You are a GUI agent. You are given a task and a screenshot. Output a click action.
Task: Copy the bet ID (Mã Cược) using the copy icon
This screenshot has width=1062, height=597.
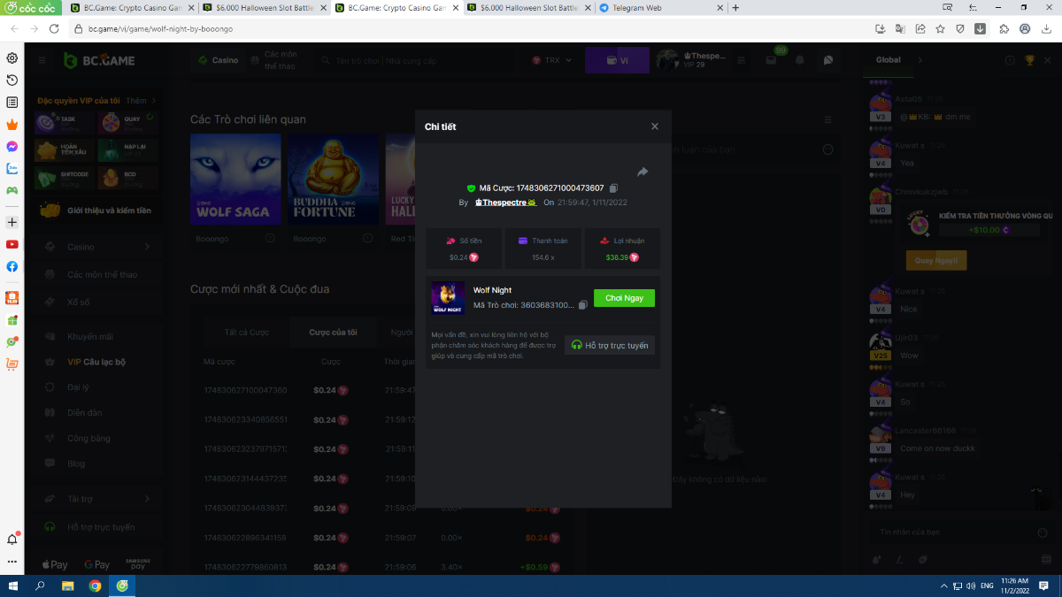click(x=614, y=188)
